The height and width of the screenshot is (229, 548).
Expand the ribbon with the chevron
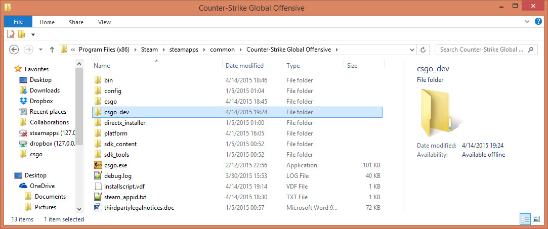click(527, 22)
